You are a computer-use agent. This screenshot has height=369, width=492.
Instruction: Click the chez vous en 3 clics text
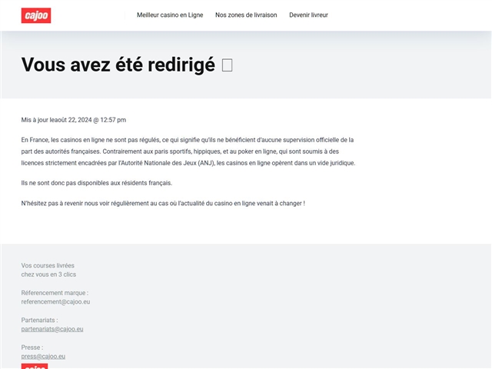pos(48,274)
